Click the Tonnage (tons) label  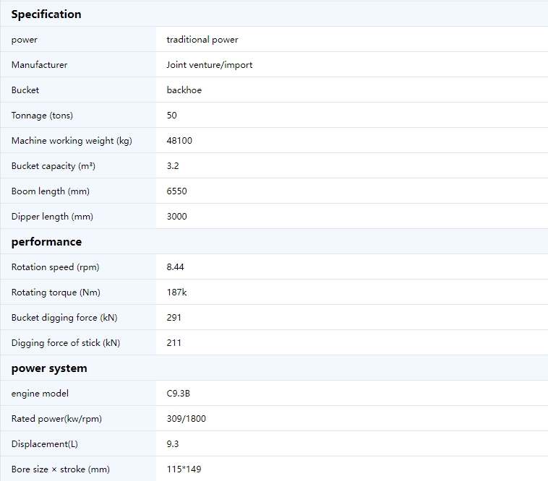[42, 116]
